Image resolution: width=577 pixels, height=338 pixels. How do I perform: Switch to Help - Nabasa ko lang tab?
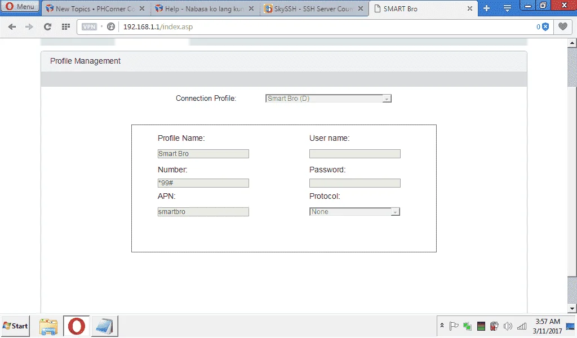[205, 8]
